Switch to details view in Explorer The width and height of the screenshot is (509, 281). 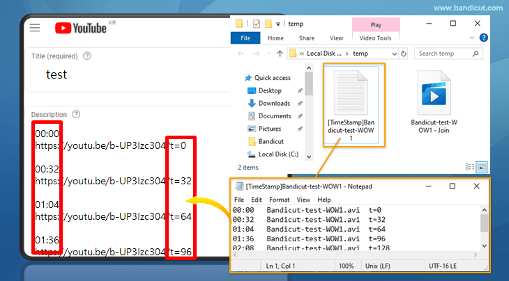[470, 167]
